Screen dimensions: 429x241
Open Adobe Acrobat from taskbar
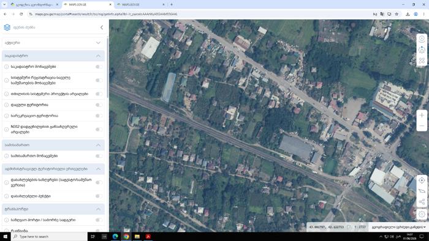[x=148, y=237]
